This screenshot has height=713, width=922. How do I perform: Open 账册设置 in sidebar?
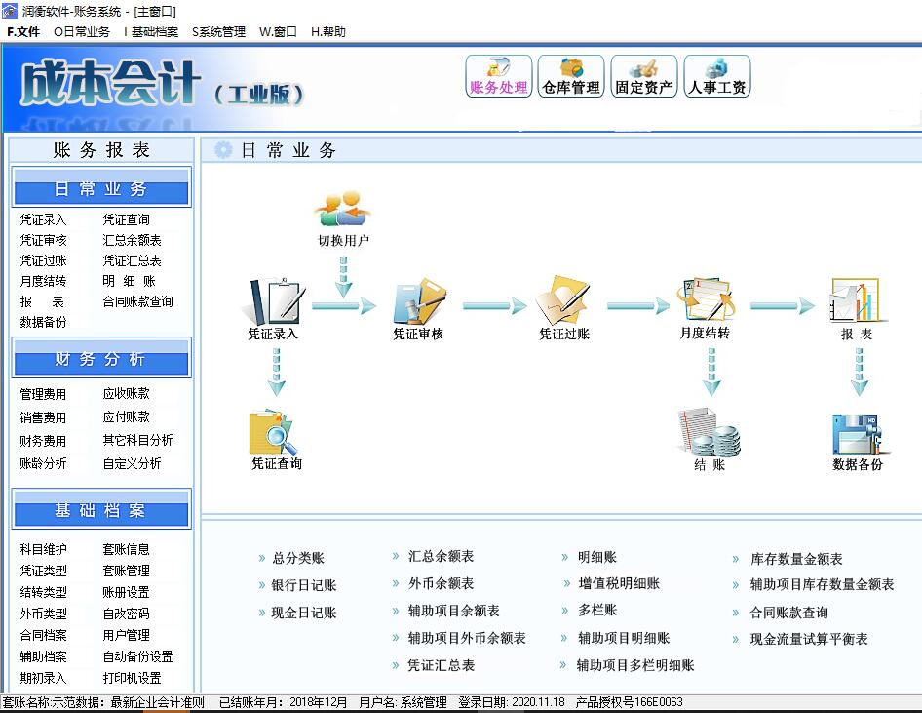pyautogui.click(x=127, y=592)
